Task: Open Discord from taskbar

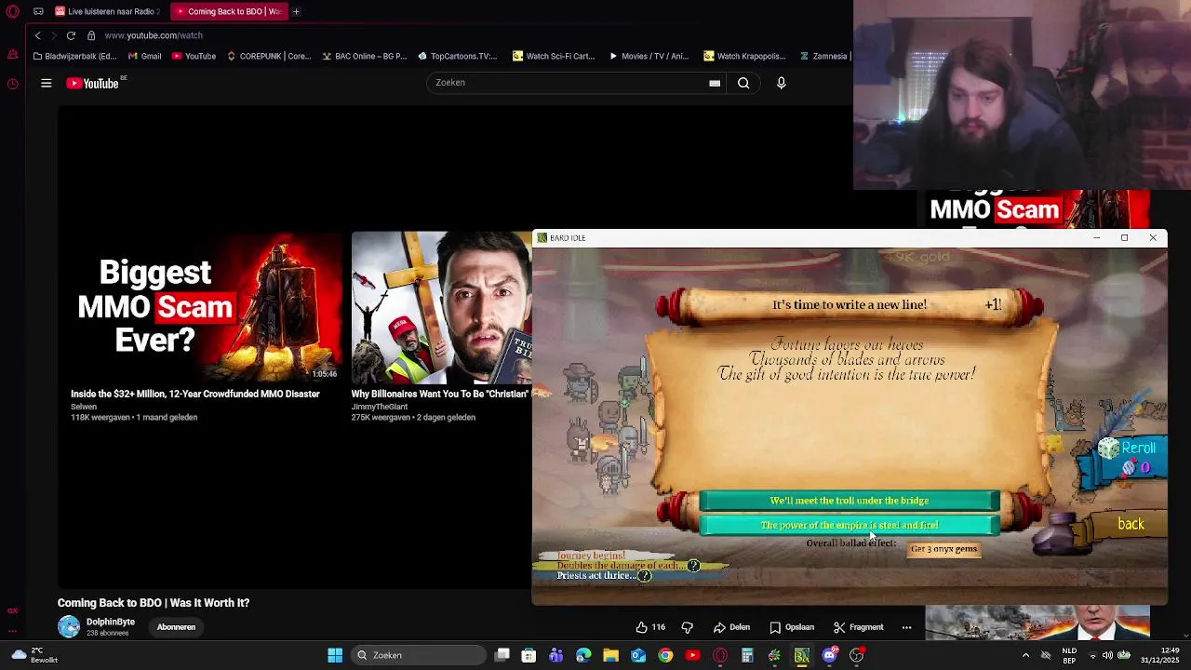Action: click(x=829, y=655)
